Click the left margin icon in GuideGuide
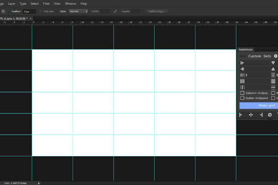The image size is (278, 185). click(242, 63)
